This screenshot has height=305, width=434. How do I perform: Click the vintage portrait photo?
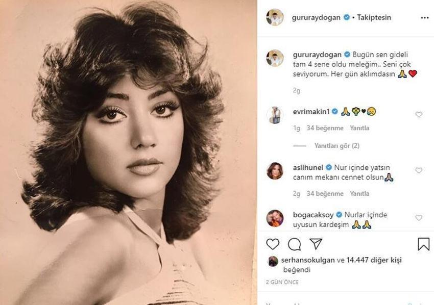(x=129, y=152)
